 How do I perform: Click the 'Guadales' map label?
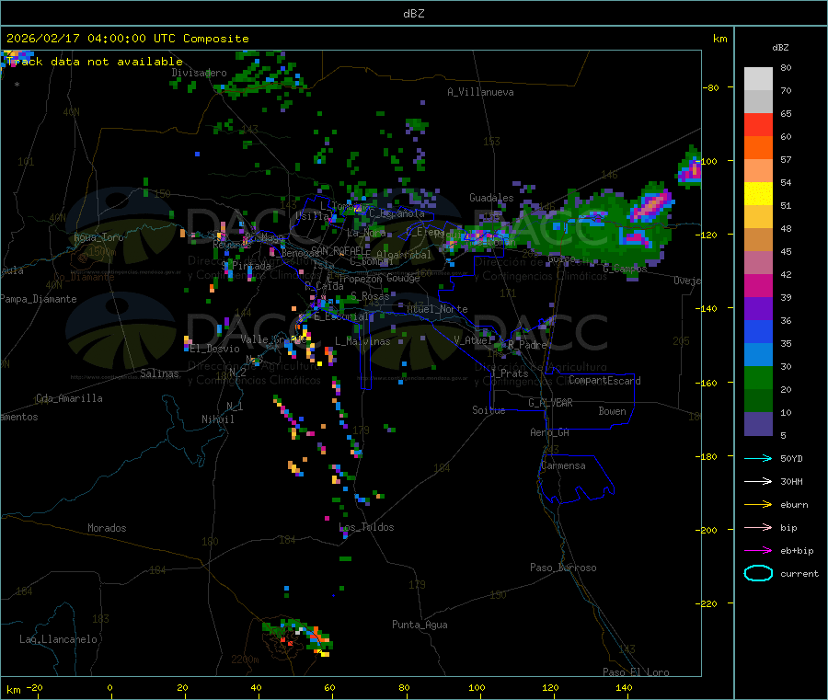(x=491, y=198)
